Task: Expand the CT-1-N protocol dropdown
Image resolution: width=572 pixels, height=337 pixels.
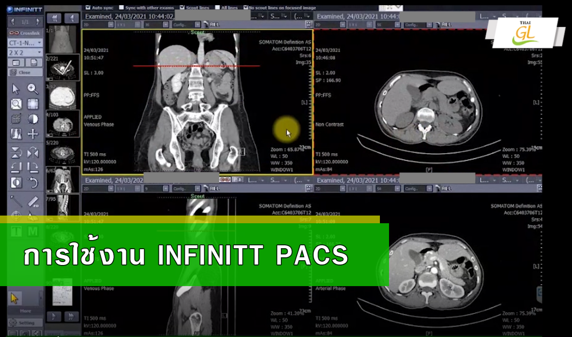Action: 25,43
